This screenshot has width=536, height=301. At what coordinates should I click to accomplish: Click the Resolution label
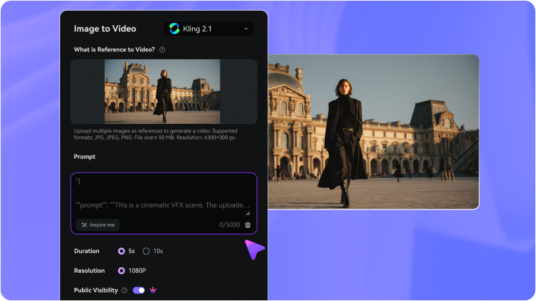tap(89, 271)
